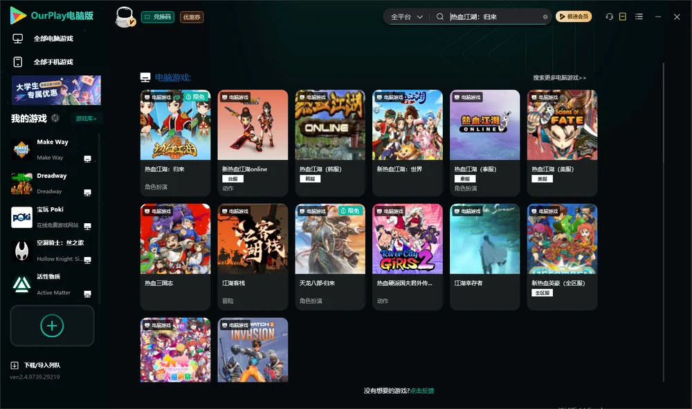Open download/import queue icon

pos(15,365)
